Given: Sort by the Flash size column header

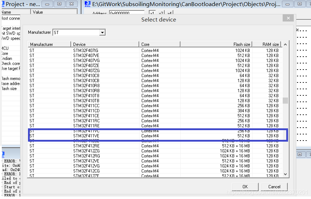Looking at the screenshot, I should coord(216,44).
